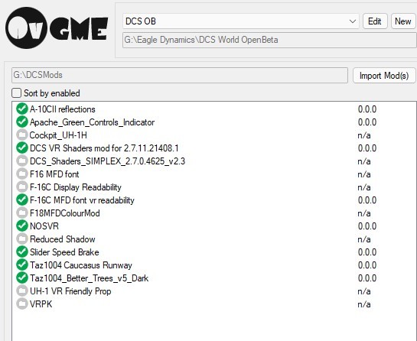Click the n/a version of Reduced Shadow
Image resolution: width=417 pixels, height=341 pixels.
pos(364,239)
